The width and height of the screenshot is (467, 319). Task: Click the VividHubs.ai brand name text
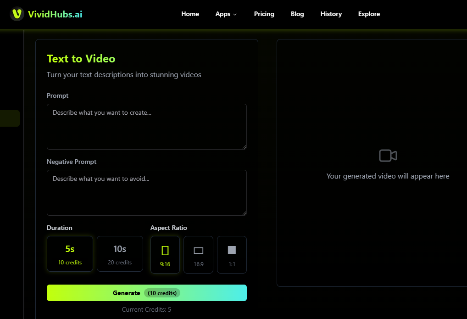point(55,14)
